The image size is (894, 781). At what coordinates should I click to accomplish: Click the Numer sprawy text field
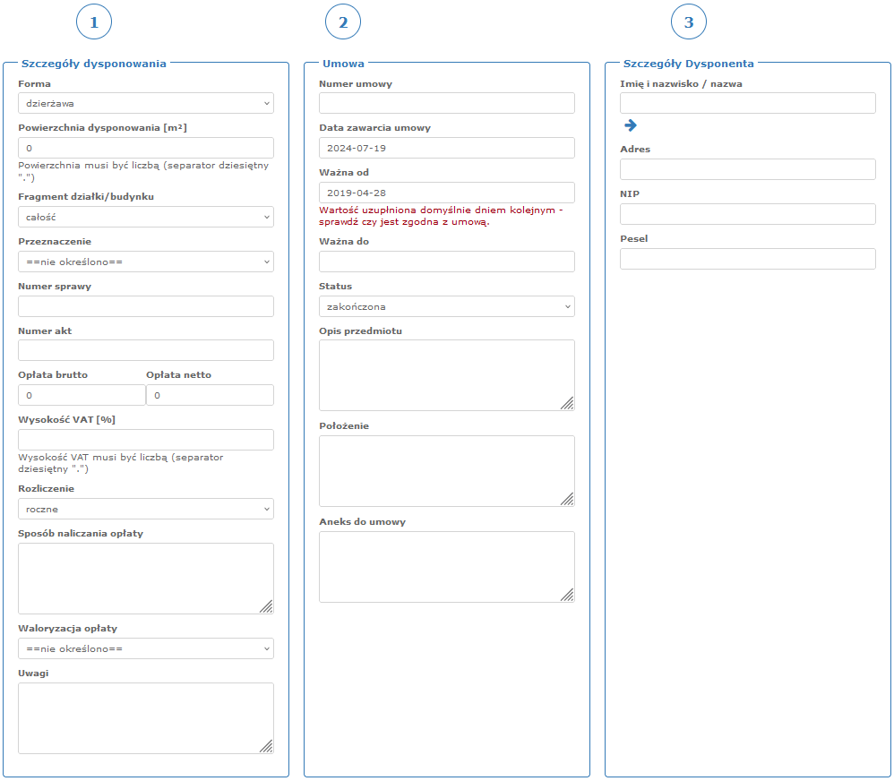(x=145, y=306)
